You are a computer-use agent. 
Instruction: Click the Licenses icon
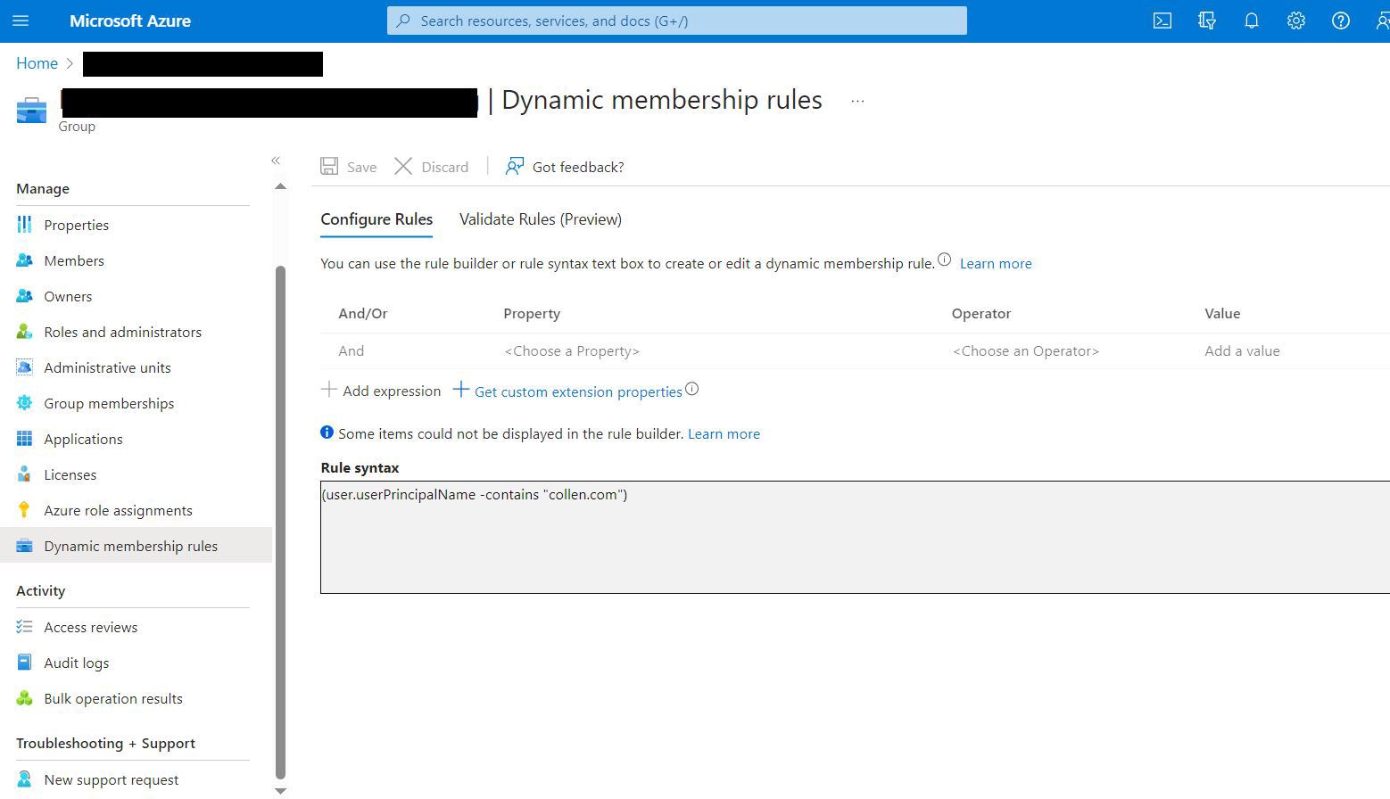point(24,474)
